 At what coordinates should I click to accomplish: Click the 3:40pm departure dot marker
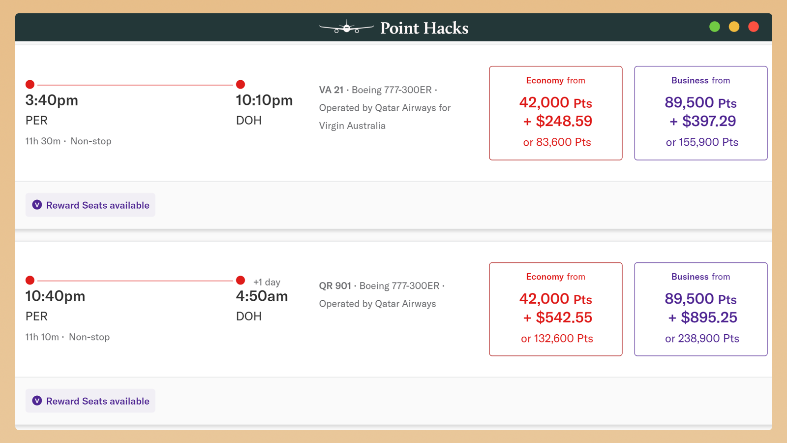click(30, 84)
